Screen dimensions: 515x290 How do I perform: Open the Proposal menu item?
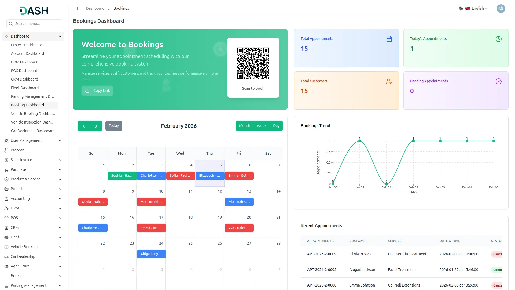click(x=18, y=150)
